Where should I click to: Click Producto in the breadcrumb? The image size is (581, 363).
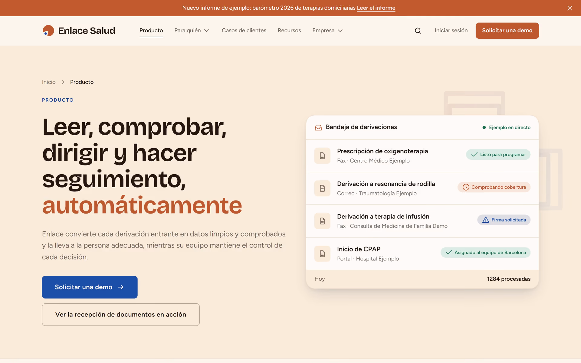(82, 82)
